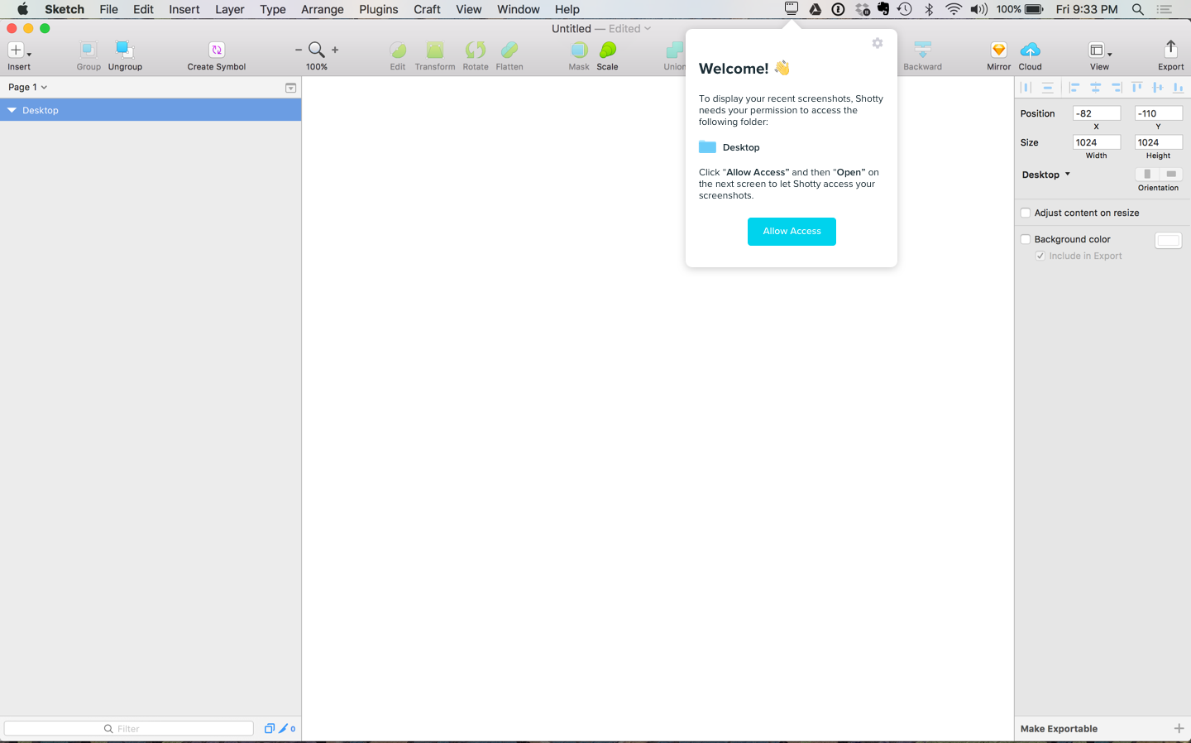The image size is (1191, 743).
Task: Open the Layer menu
Action: tap(229, 9)
